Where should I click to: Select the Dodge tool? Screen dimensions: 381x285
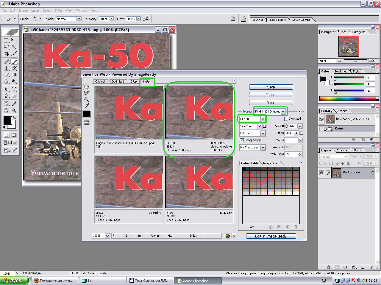click(x=14, y=81)
